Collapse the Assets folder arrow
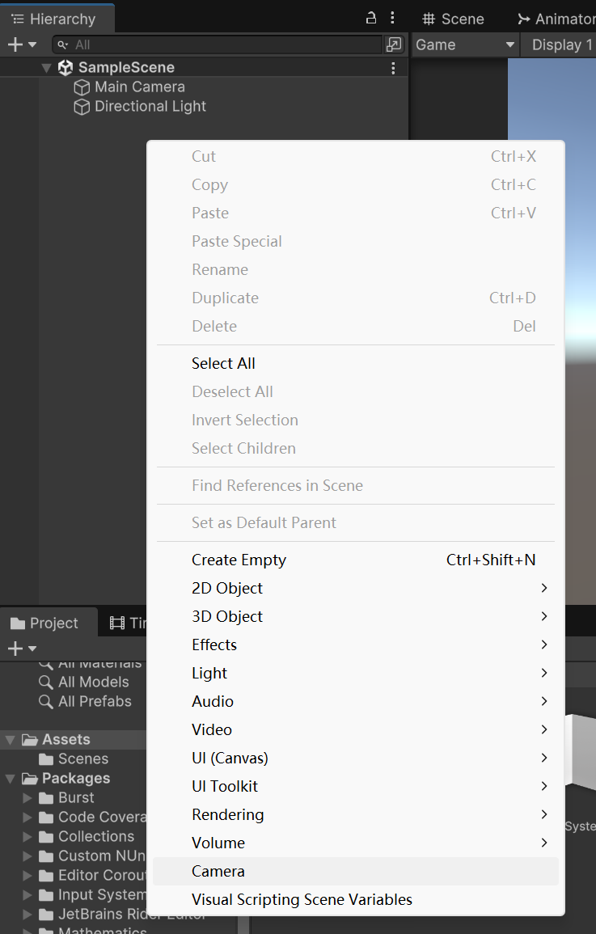 coord(11,741)
